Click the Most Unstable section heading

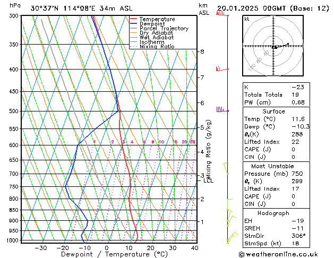[272, 166]
